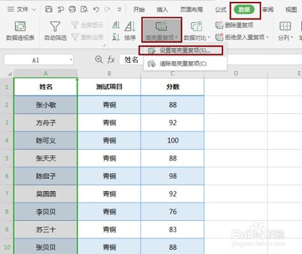Click the save icon in quick toolbar
The image size is (302, 254).
[x=48, y=10]
